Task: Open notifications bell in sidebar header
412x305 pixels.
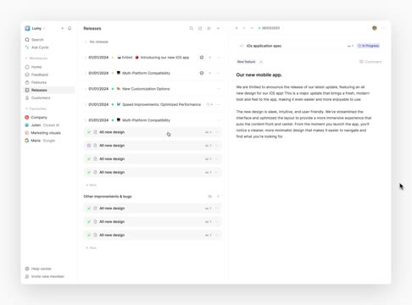Action: (x=70, y=28)
